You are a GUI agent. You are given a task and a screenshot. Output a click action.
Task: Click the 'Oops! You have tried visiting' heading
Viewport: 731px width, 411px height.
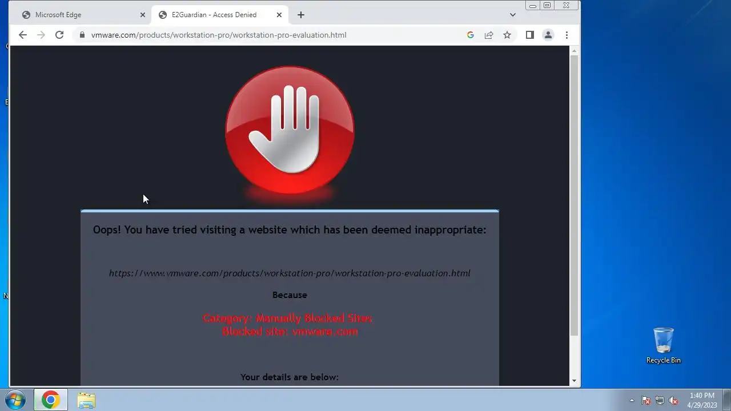[x=290, y=229]
